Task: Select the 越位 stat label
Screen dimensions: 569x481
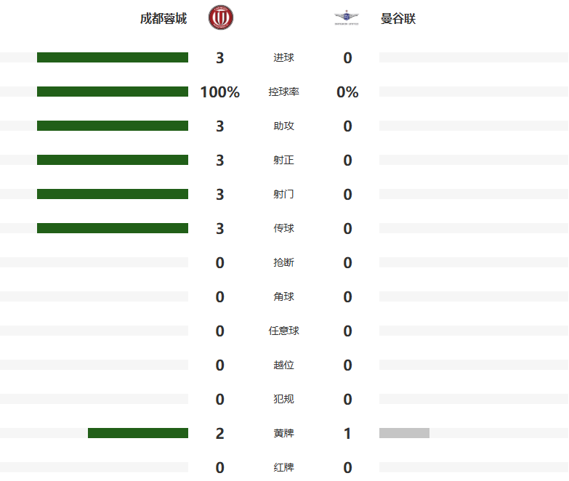Action: 284,365
